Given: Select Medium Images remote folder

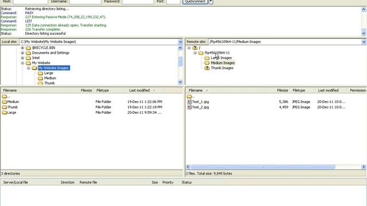Looking at the screenshot, I should [x=222, y=63].
